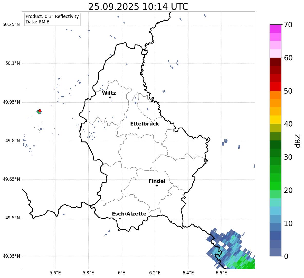Click the 6.4°E longitude label

188,273
